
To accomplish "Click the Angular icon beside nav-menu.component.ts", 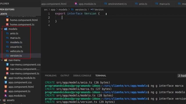I will coord(7,73).
